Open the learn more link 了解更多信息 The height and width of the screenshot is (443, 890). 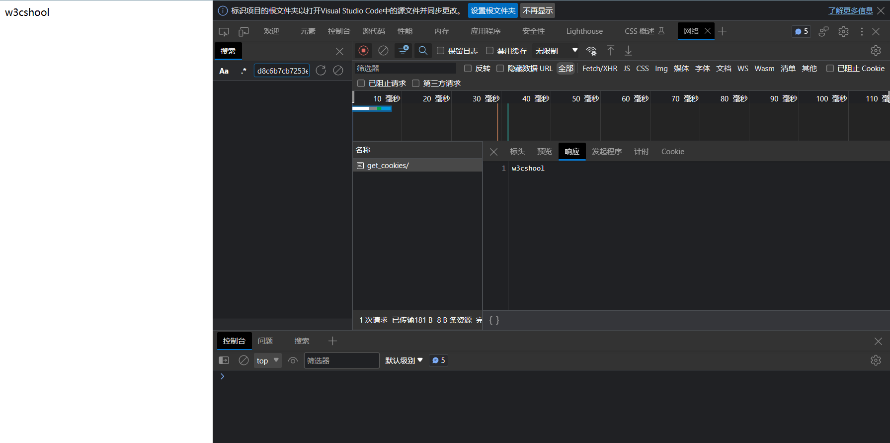coord(850,10)
